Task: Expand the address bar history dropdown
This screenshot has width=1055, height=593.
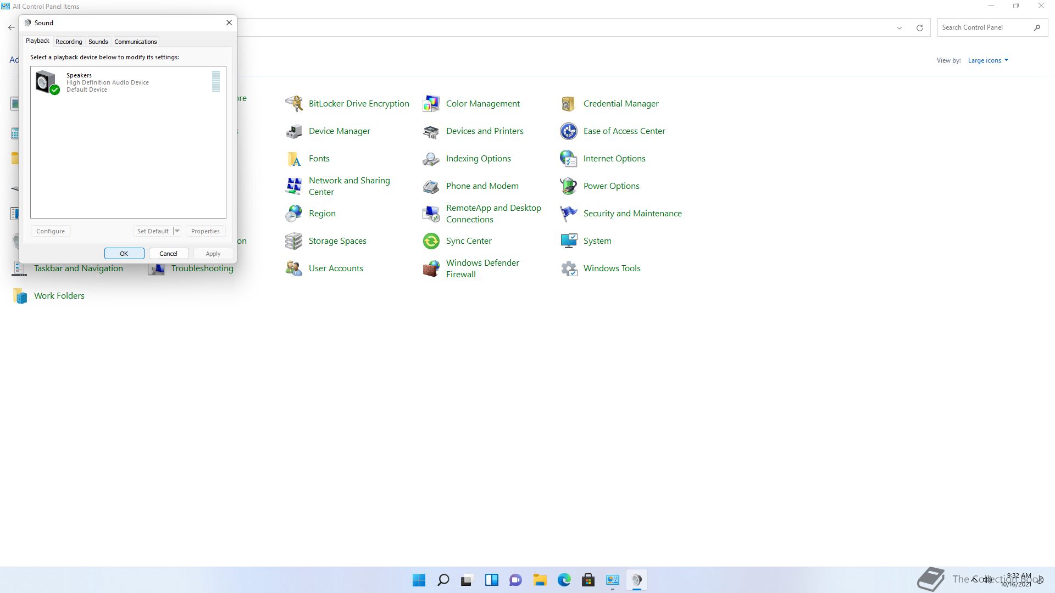Action: pyautogui.click(x=899, y=28)
